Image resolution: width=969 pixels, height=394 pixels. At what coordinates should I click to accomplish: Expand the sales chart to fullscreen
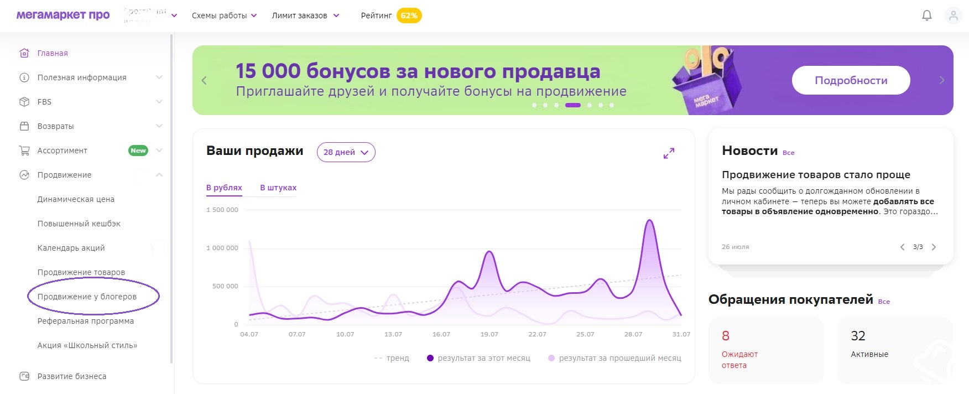click(x=669, y=153)
